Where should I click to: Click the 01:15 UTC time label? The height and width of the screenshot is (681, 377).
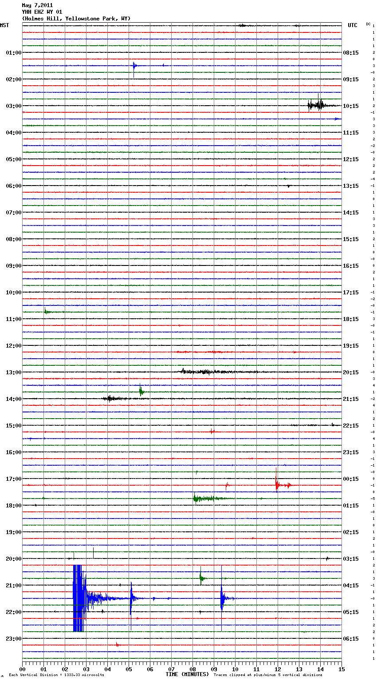click(x=351, y=506)
